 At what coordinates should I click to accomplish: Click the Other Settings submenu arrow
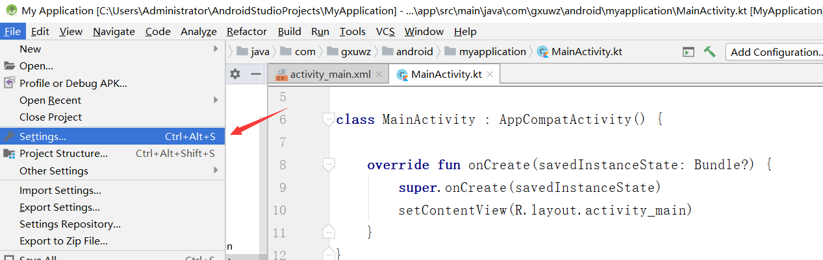[x=216, y=171]
